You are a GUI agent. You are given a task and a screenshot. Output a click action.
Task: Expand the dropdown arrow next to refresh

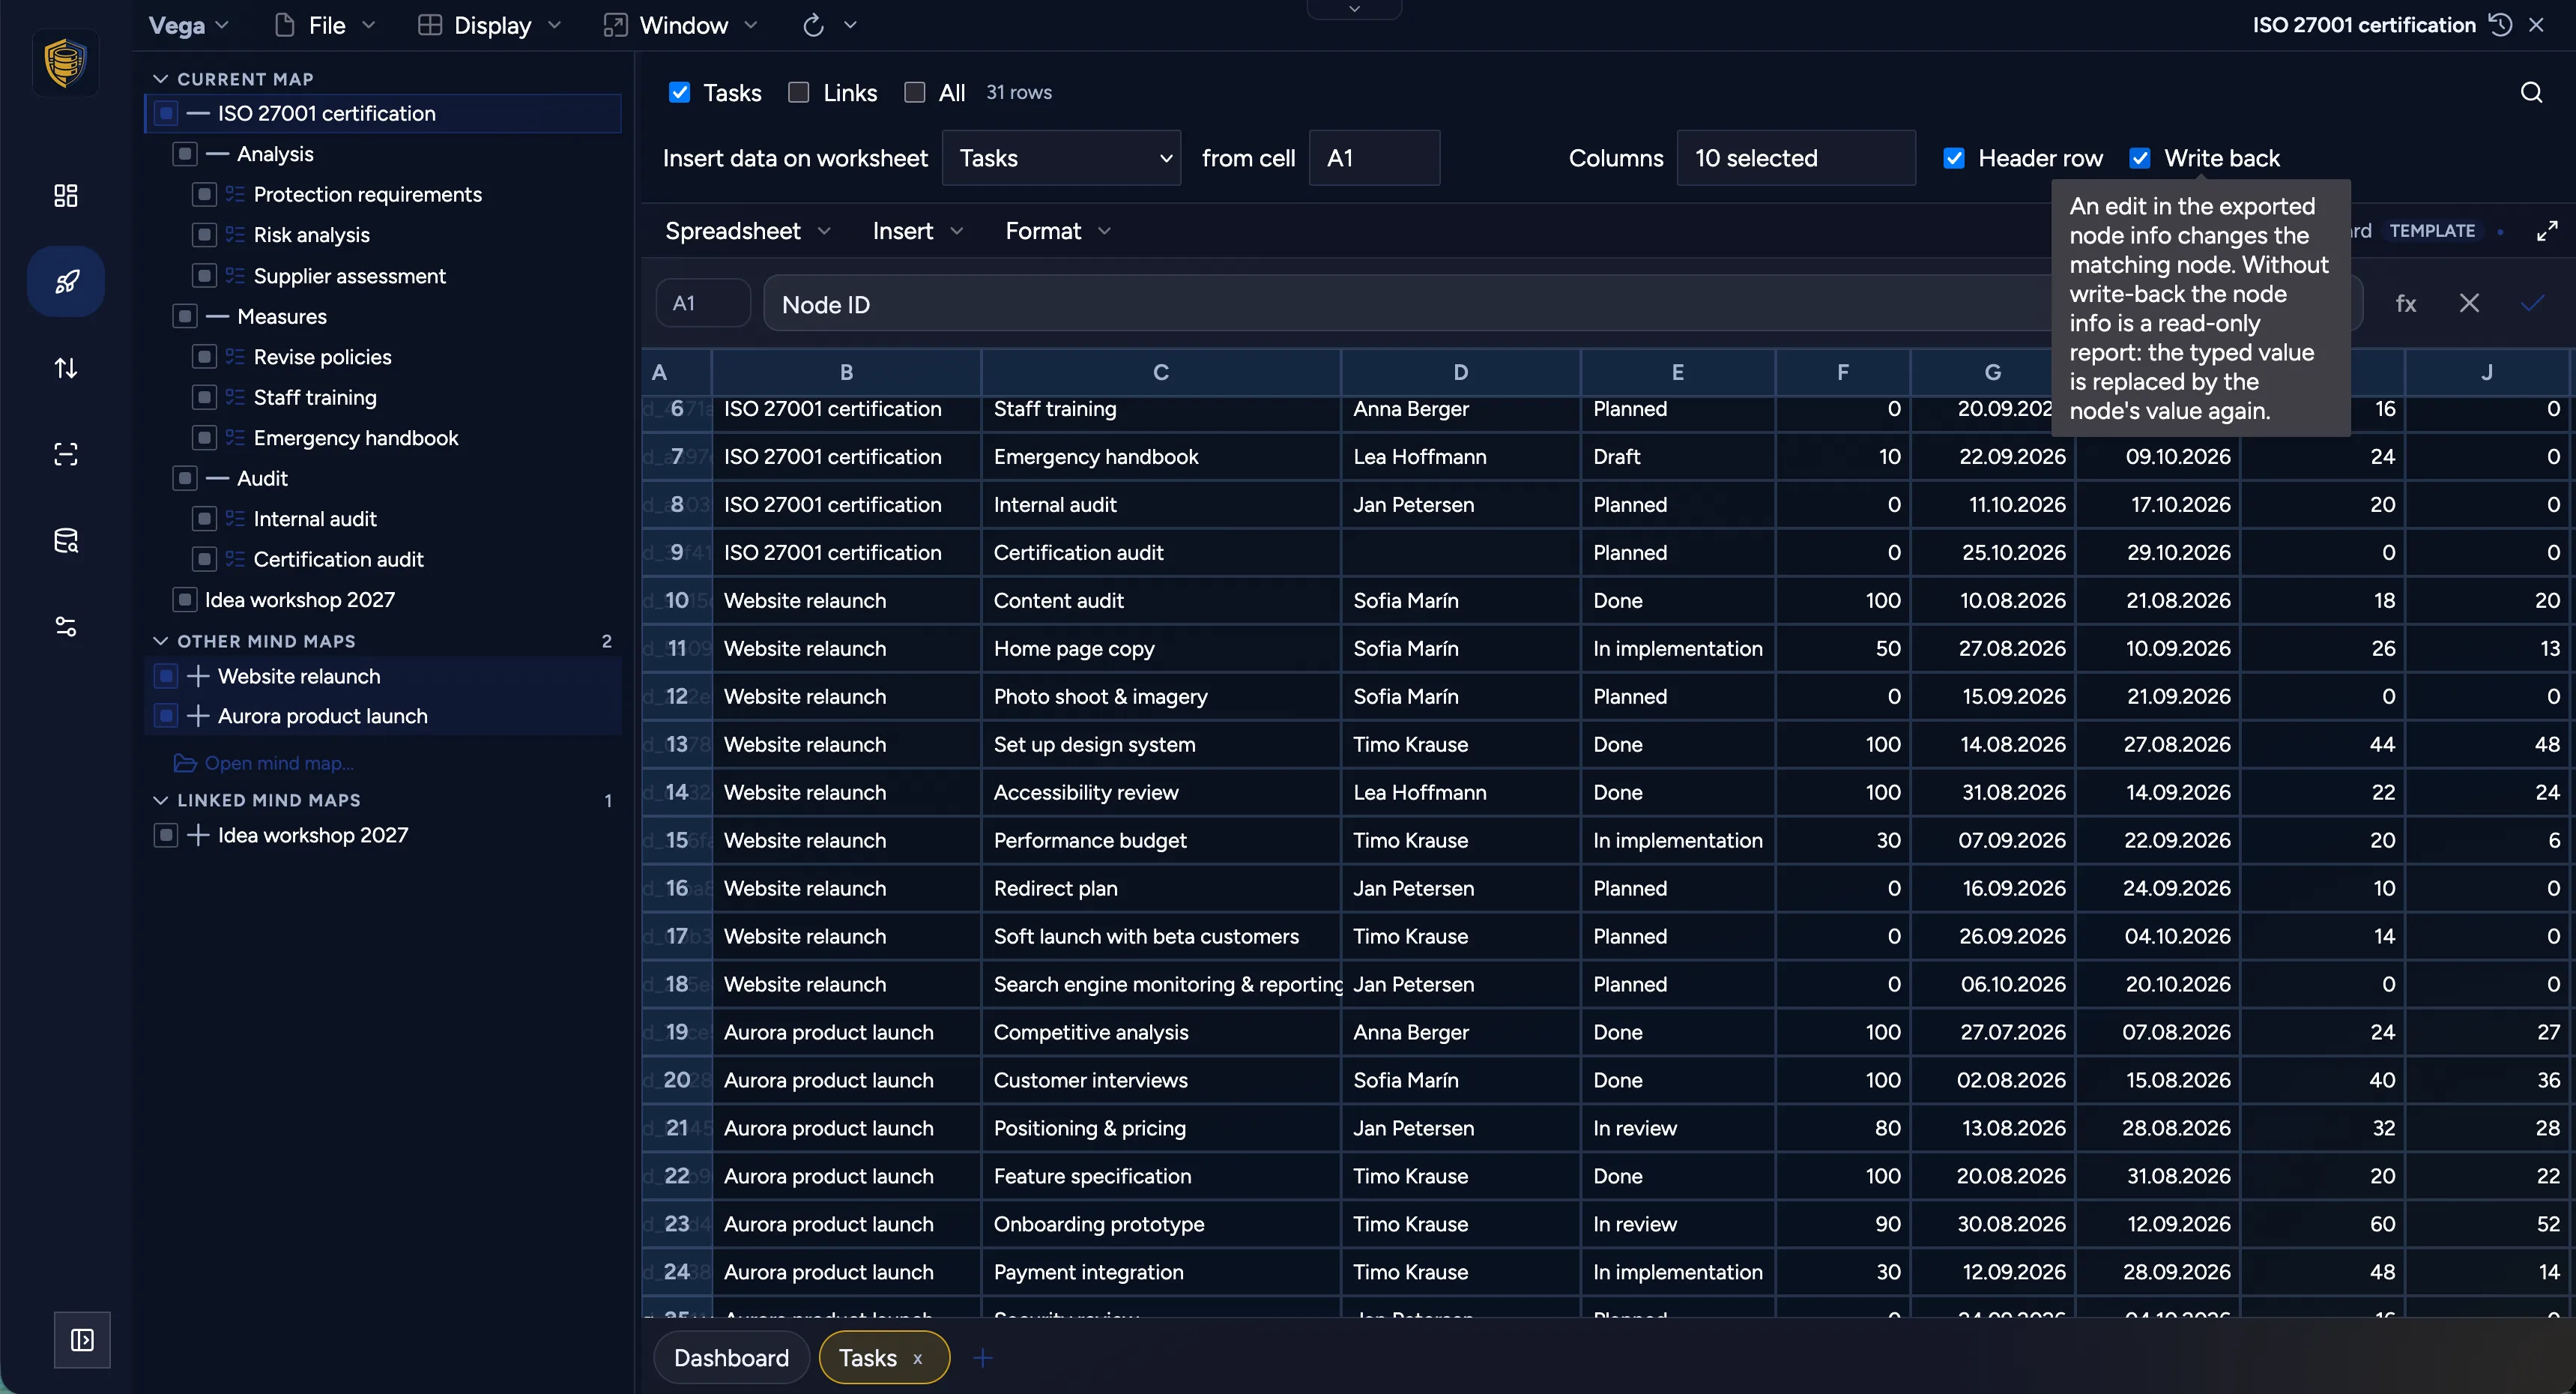(x=850, y=25)
